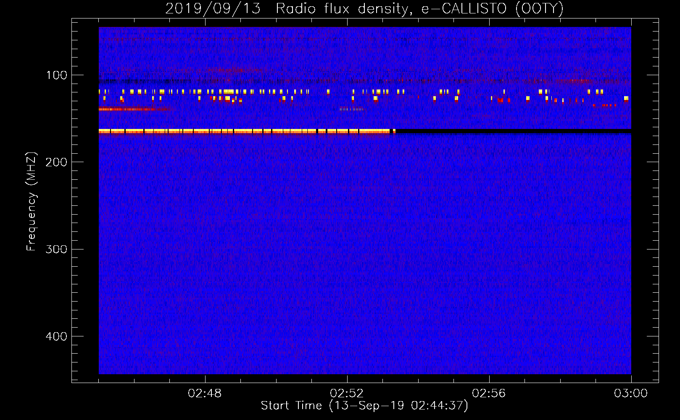The width and height of the screenshot is (680, 420).
Task: Click the 'Start Time (13-Sep-19 02:44:37)' x-axis label
Action: [364, 406]
